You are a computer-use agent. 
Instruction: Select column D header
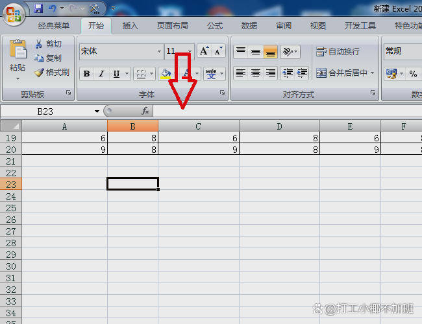click(x=279, y=126)
